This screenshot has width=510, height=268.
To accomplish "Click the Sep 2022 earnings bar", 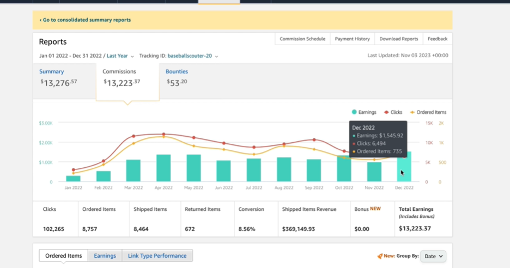I will click(314, 170).
